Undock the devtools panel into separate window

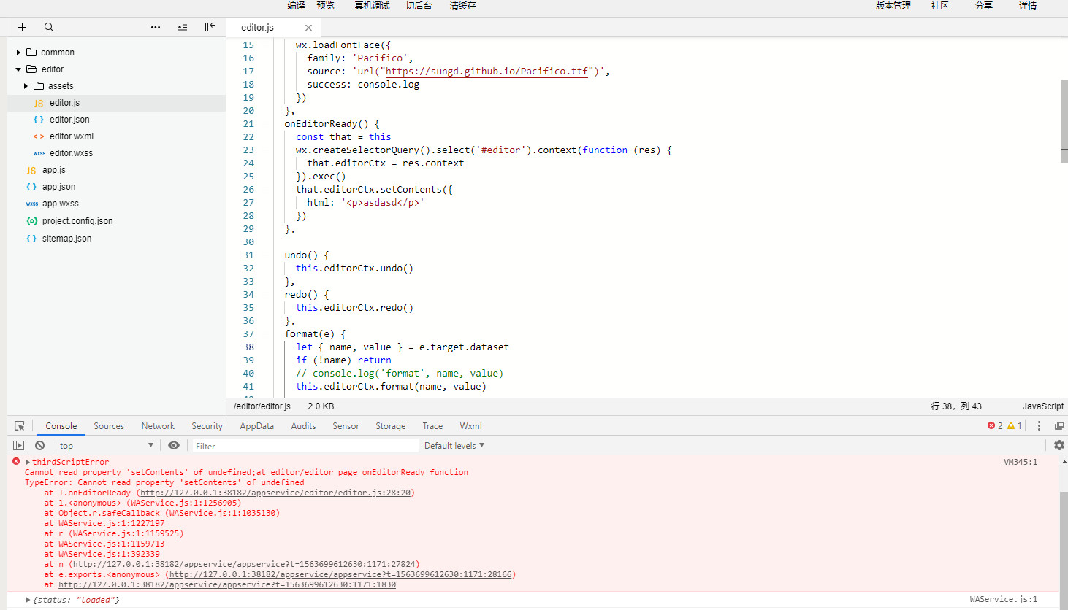click(x=1059, y=425)
